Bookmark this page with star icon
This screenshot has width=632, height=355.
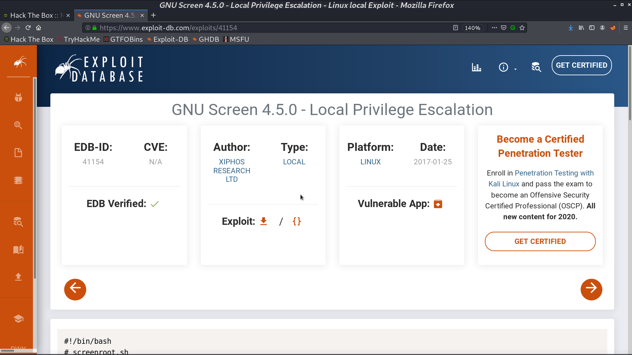coord(522,28)
